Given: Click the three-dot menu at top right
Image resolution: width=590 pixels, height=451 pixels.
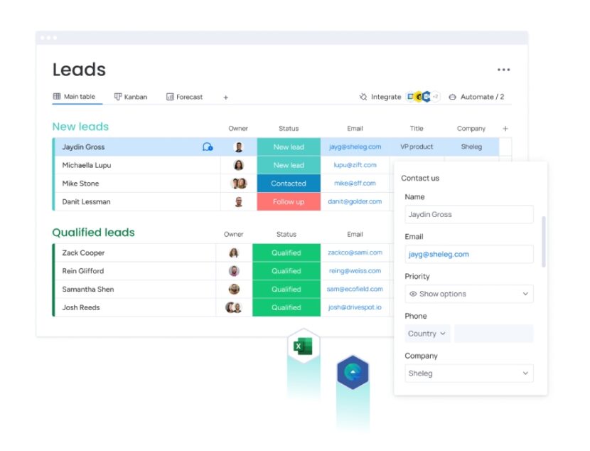Looking at the screenshot, I should [x=503, y=70].
